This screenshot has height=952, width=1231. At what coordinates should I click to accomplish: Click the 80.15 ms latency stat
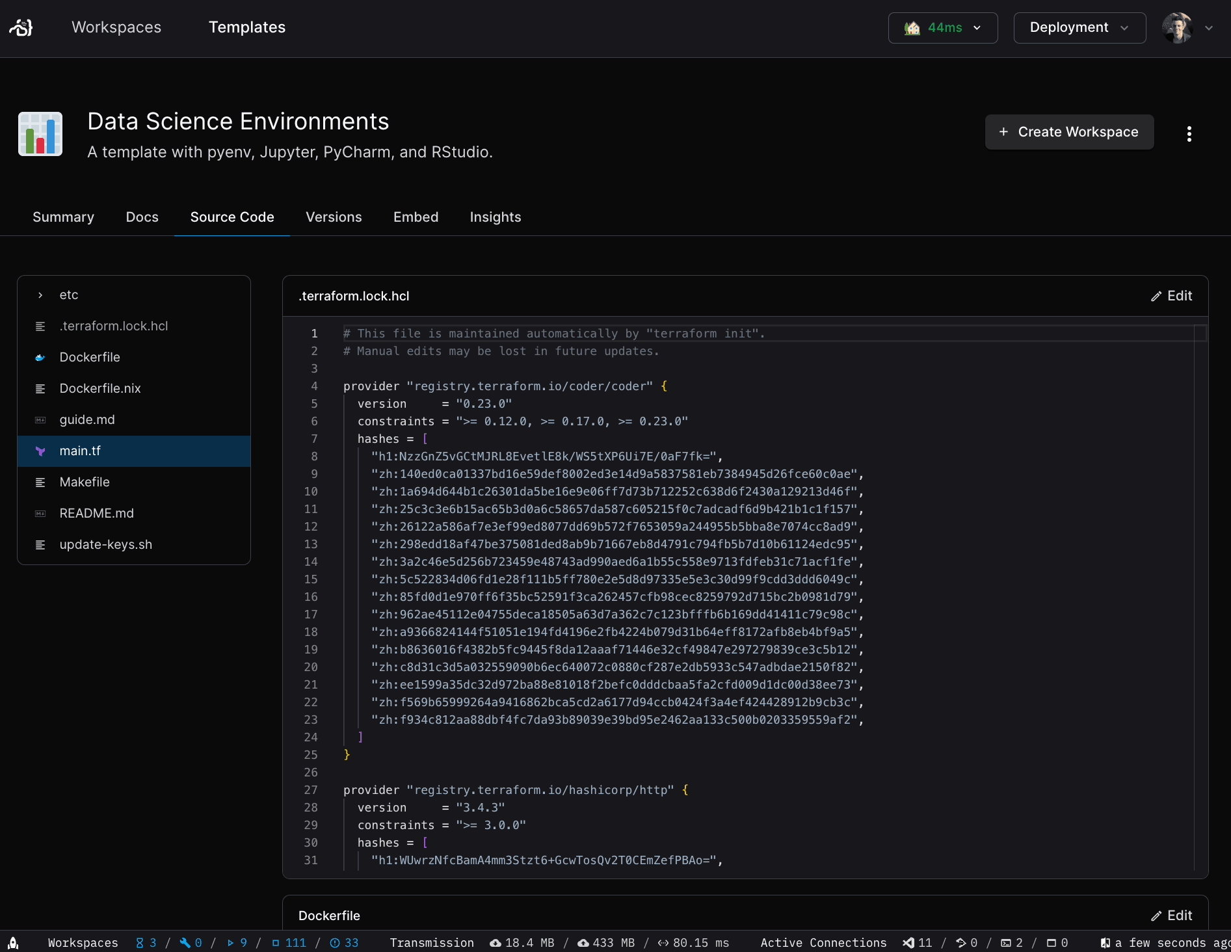pos(693,943)
